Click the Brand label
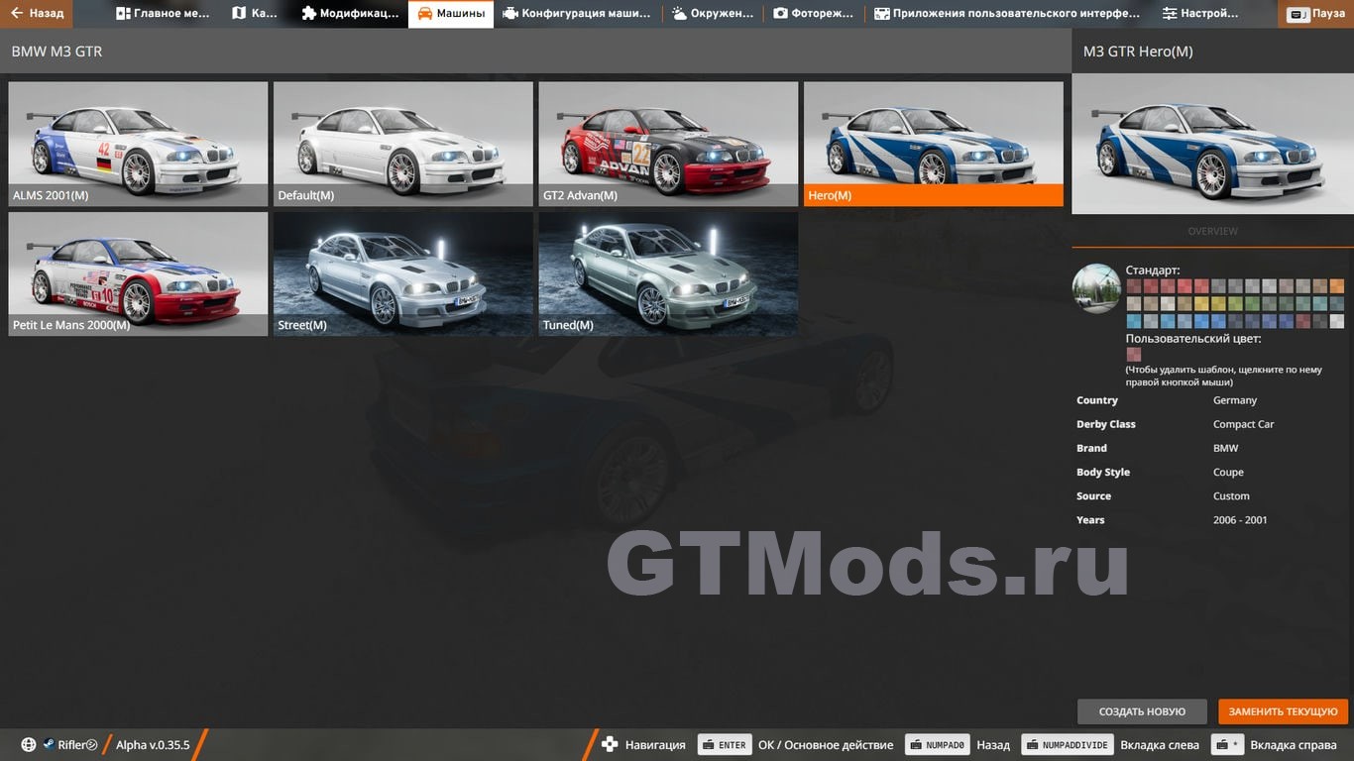 click(1091, 448)
